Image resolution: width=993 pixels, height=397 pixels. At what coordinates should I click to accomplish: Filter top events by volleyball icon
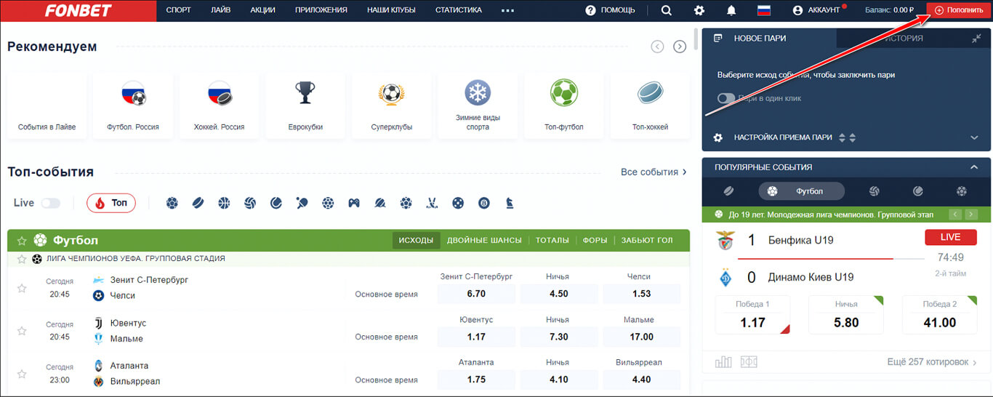click(x=250, y=203)
